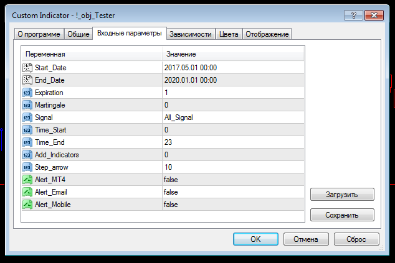The width and height of the screenshot is (395, 263).
Task: Click the integer icon beside Expiration
Action: 27,93
